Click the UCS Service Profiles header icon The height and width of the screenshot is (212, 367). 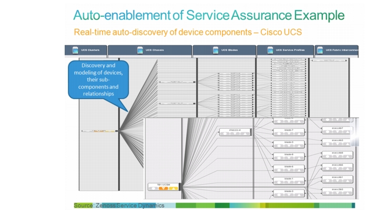click(270, 50)
